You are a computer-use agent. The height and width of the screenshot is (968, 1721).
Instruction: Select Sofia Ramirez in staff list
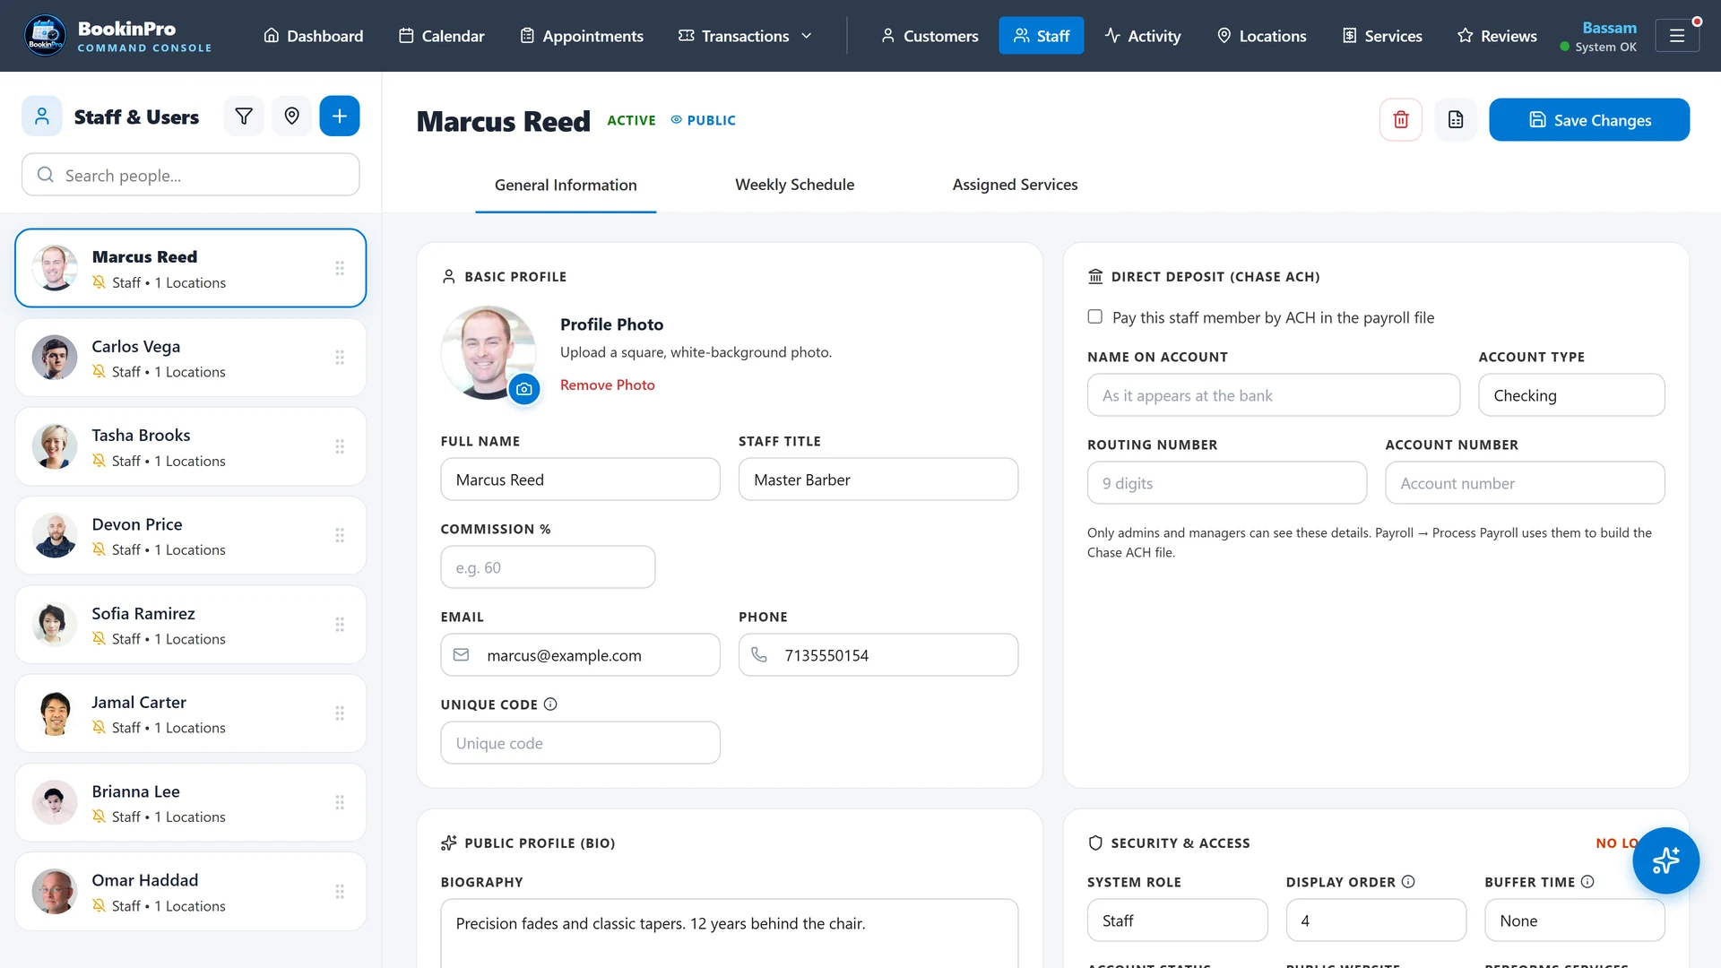click(191, 625)
